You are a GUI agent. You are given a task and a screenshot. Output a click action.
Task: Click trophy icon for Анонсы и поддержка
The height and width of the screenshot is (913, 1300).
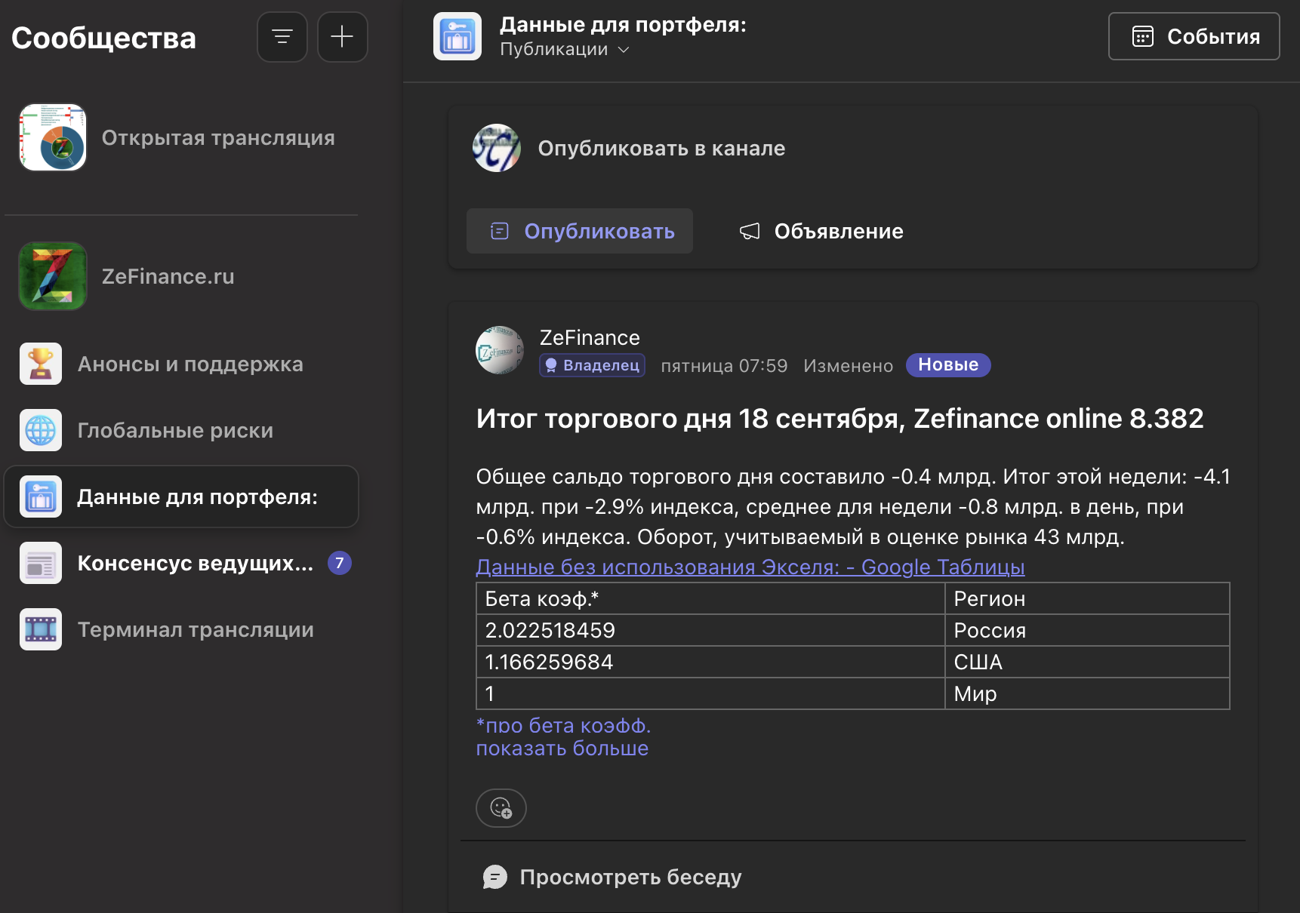tap(41, 364)
